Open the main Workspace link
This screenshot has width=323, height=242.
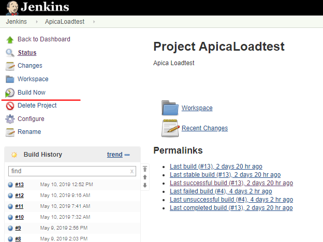click(x=197, y=108)
